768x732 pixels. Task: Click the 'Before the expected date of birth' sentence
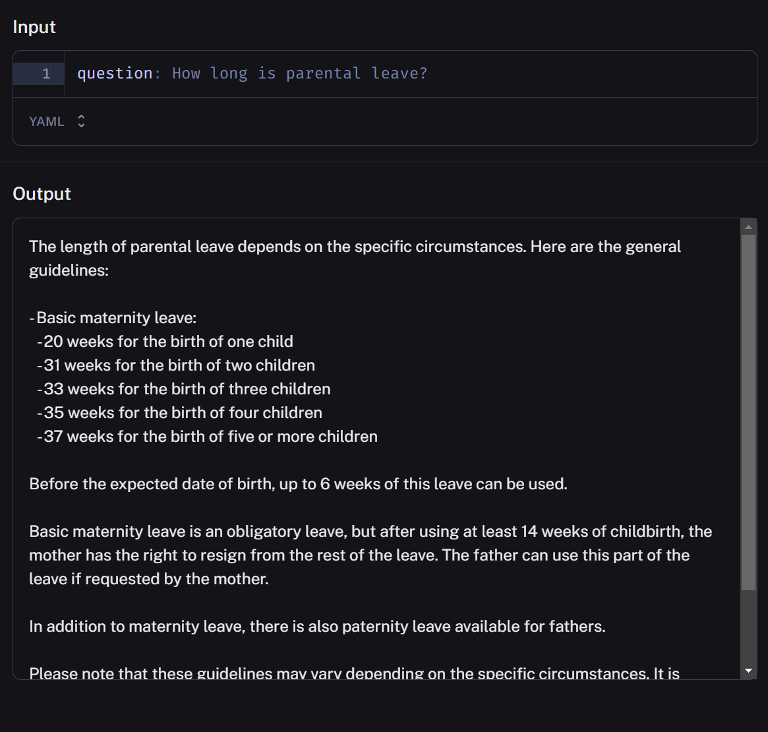298,484
